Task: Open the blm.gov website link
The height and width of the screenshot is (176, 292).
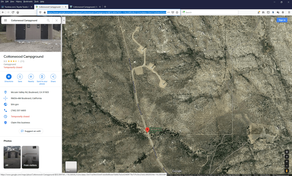Action: [x=15, y=104]
